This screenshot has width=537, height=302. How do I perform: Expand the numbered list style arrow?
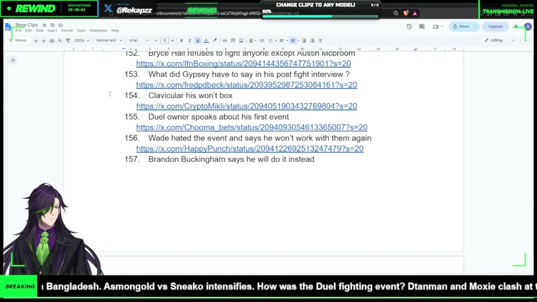298,41
